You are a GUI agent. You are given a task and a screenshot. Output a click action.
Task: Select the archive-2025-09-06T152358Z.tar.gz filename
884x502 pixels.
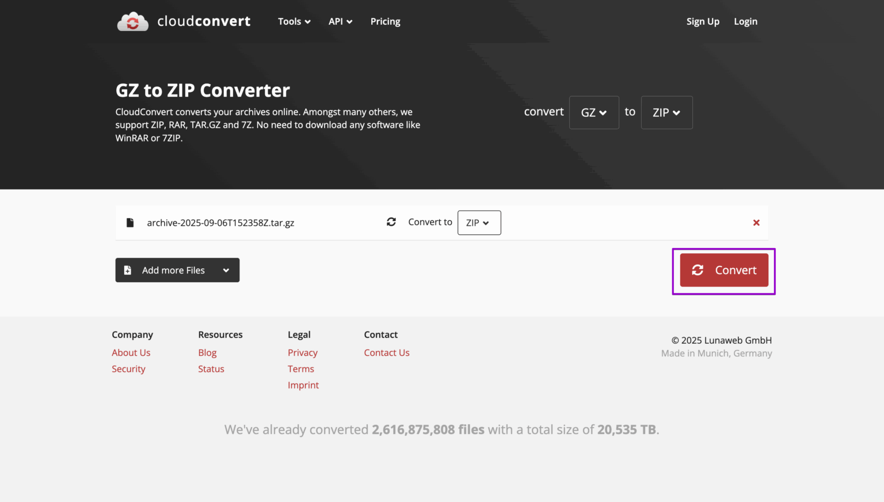220,223
